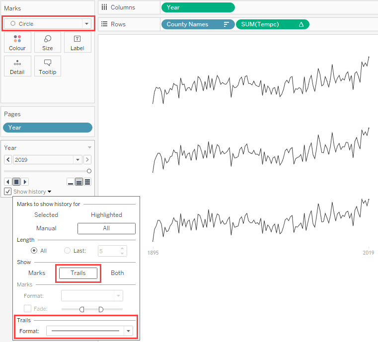Click the Highlighted history option
The image size is (378, 342).
106,215
